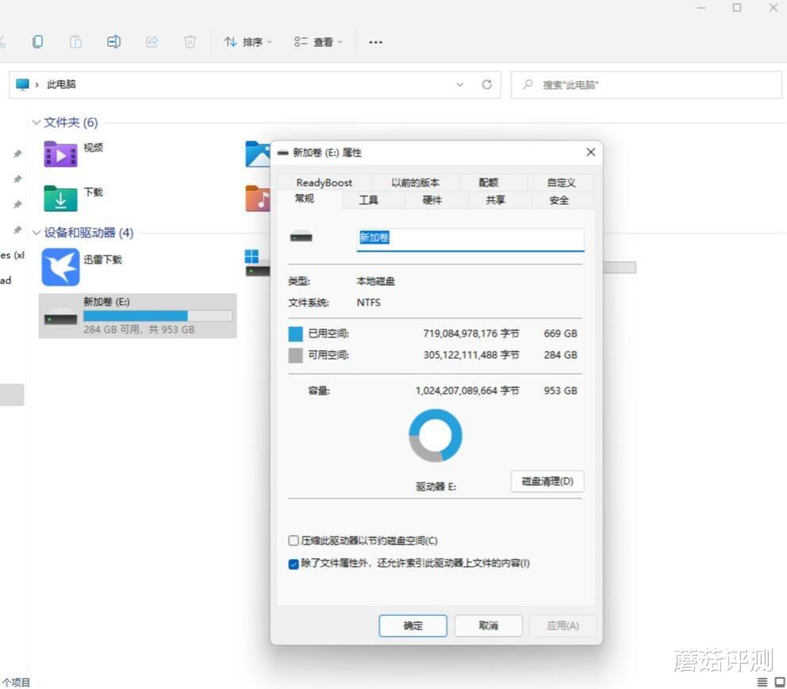This screenshot has width=787, height=689.
Task: Click the 取消 button to dismiss dialog
Action: coord(487,625)
